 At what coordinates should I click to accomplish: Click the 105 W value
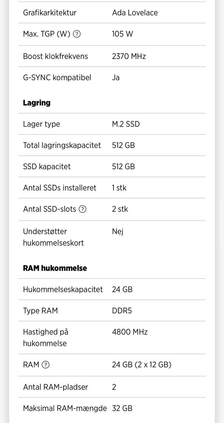[x=122, y=34]
